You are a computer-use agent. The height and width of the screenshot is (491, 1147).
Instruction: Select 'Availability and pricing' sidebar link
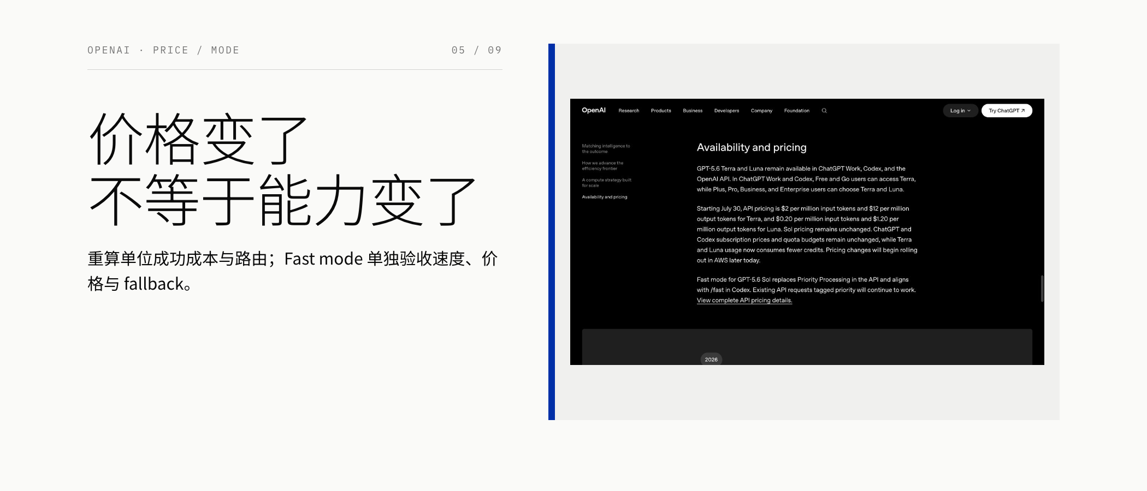[x=605, y=197]
